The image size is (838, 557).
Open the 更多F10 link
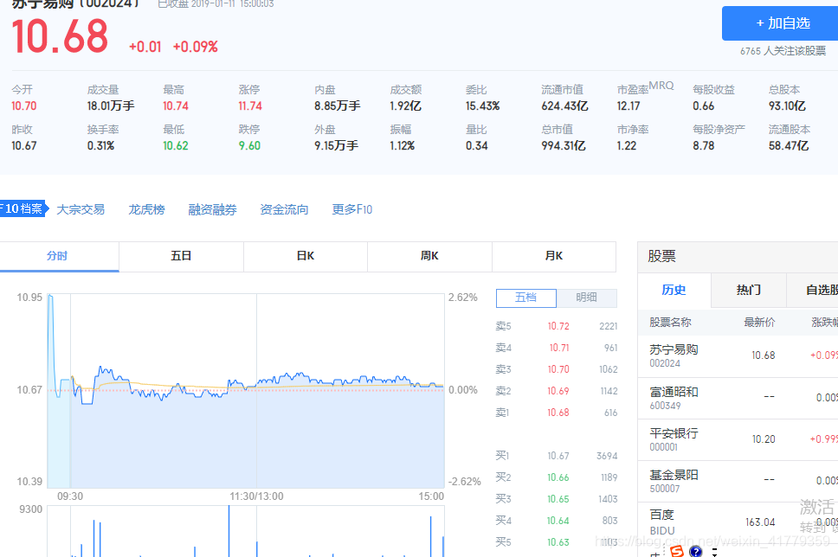click(x=351, y=209)
